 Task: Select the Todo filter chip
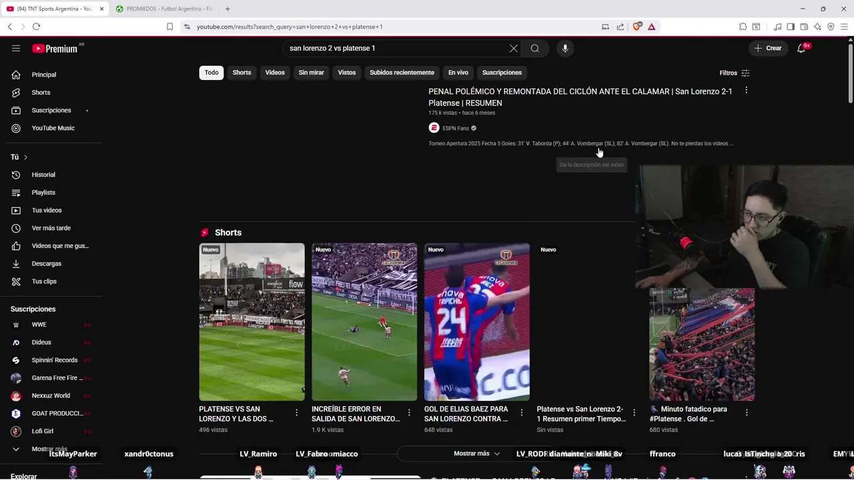click(211, 73)
